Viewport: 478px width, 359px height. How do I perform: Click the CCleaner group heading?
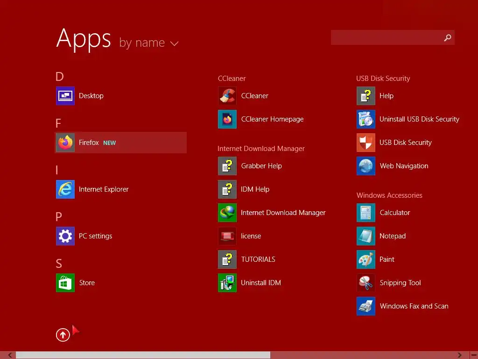click(232, 79)
